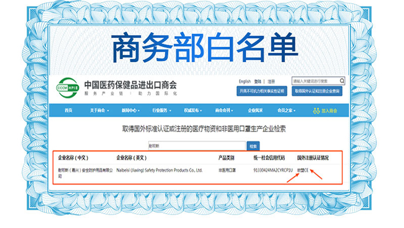
Task: Switch language via English link
Action: tap(245, 81)
